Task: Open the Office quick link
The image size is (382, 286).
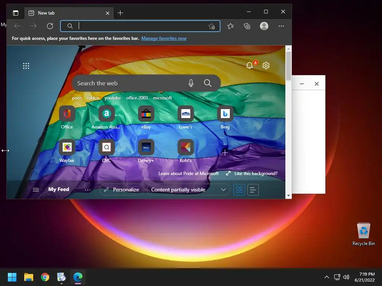Action: pyautogui.click(x=67, y=117)
